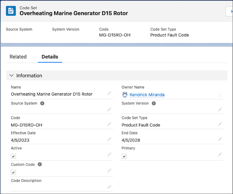
Task: Click the edit pencil for Source System
Action: tap(109, 109)
